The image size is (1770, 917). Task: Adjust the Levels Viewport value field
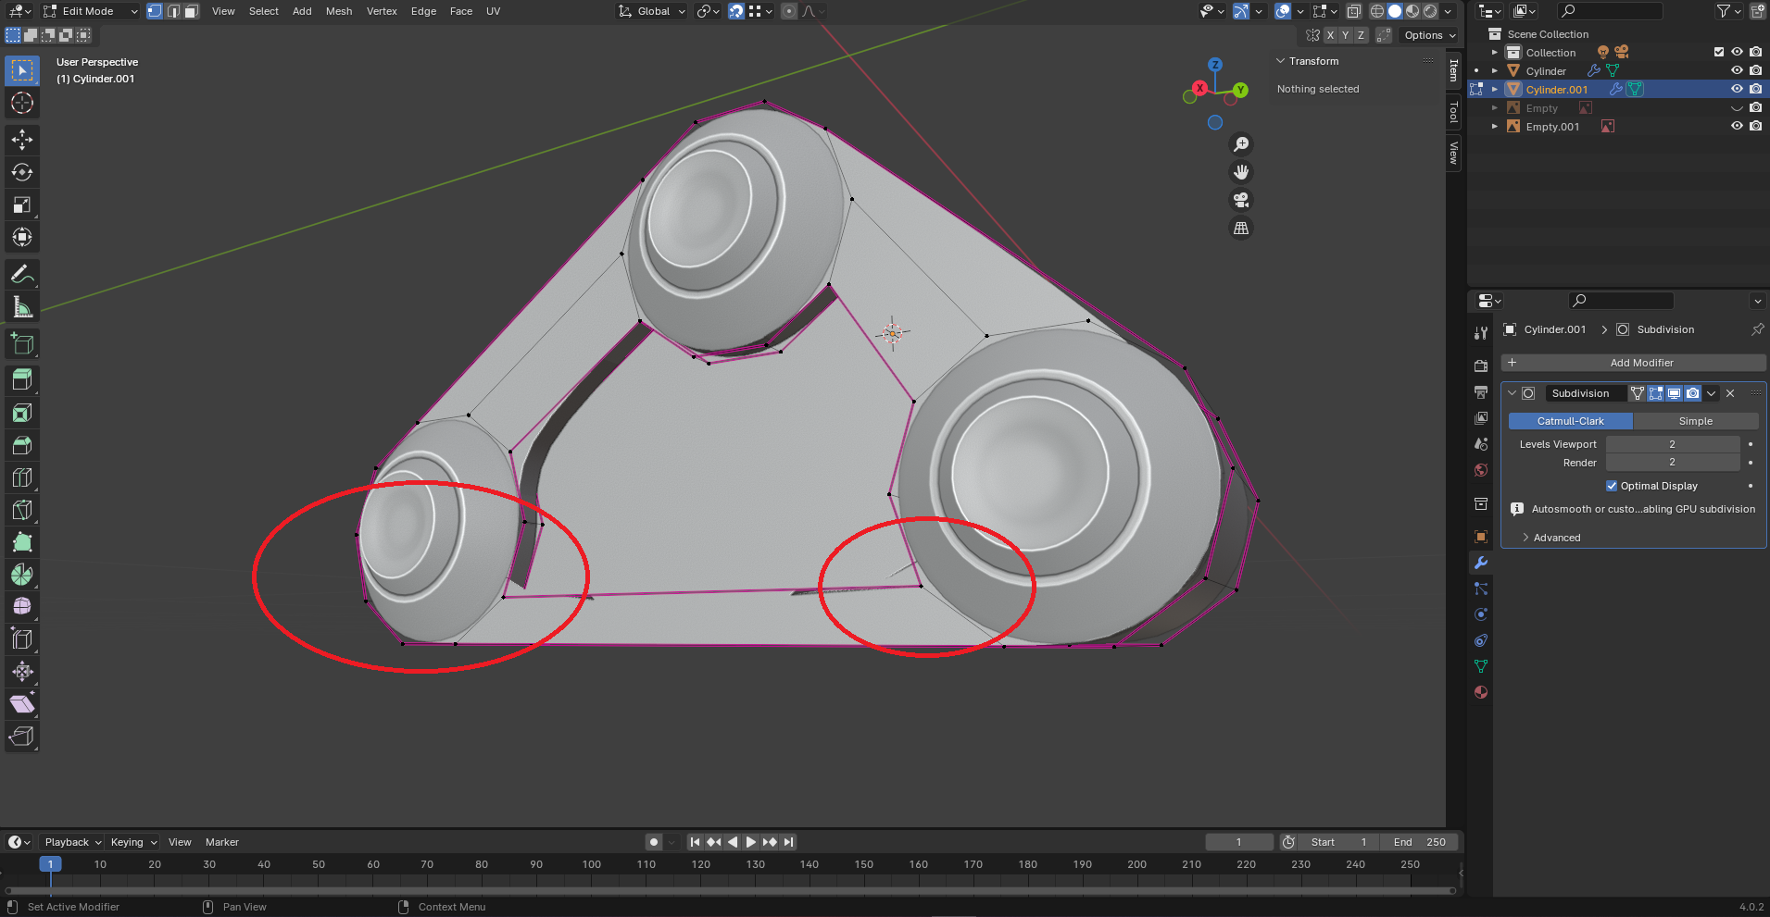click(1672, 444)
